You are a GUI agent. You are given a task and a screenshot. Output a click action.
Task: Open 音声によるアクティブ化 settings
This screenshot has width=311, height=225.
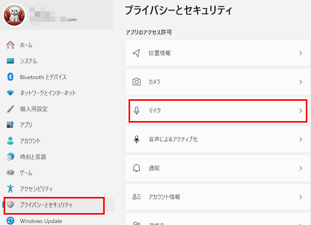pyautogui.click(x=218, y=139)
